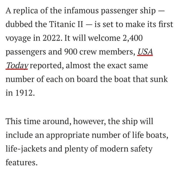Follow the underlined 'Today' link text
This screenshot has width=180, height=174.
tap(17, 66)
